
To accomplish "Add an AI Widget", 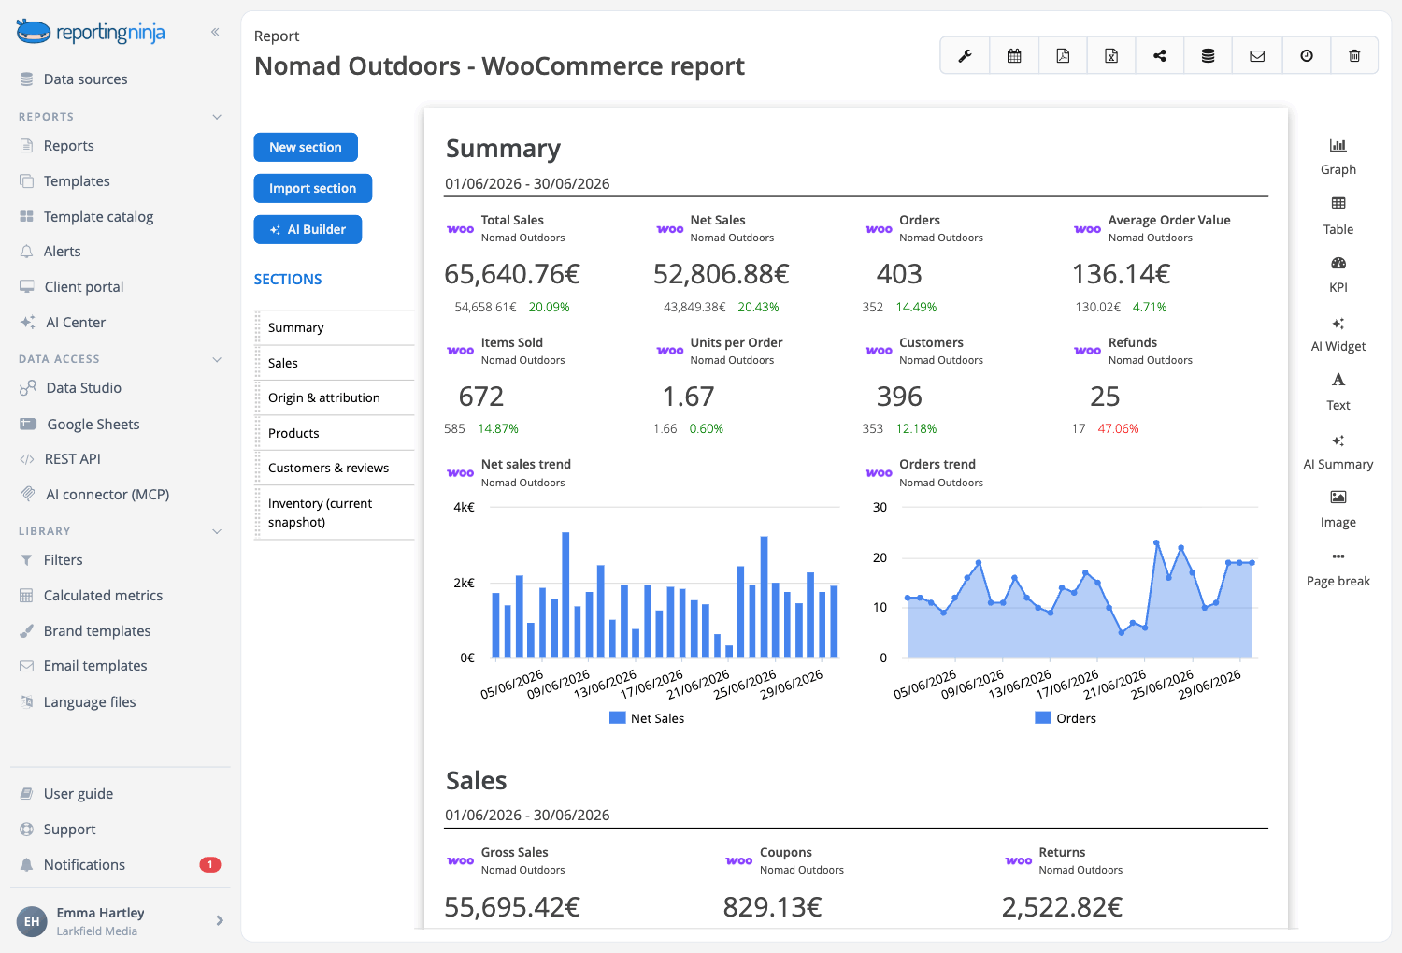I will (x=1338, y=334).
